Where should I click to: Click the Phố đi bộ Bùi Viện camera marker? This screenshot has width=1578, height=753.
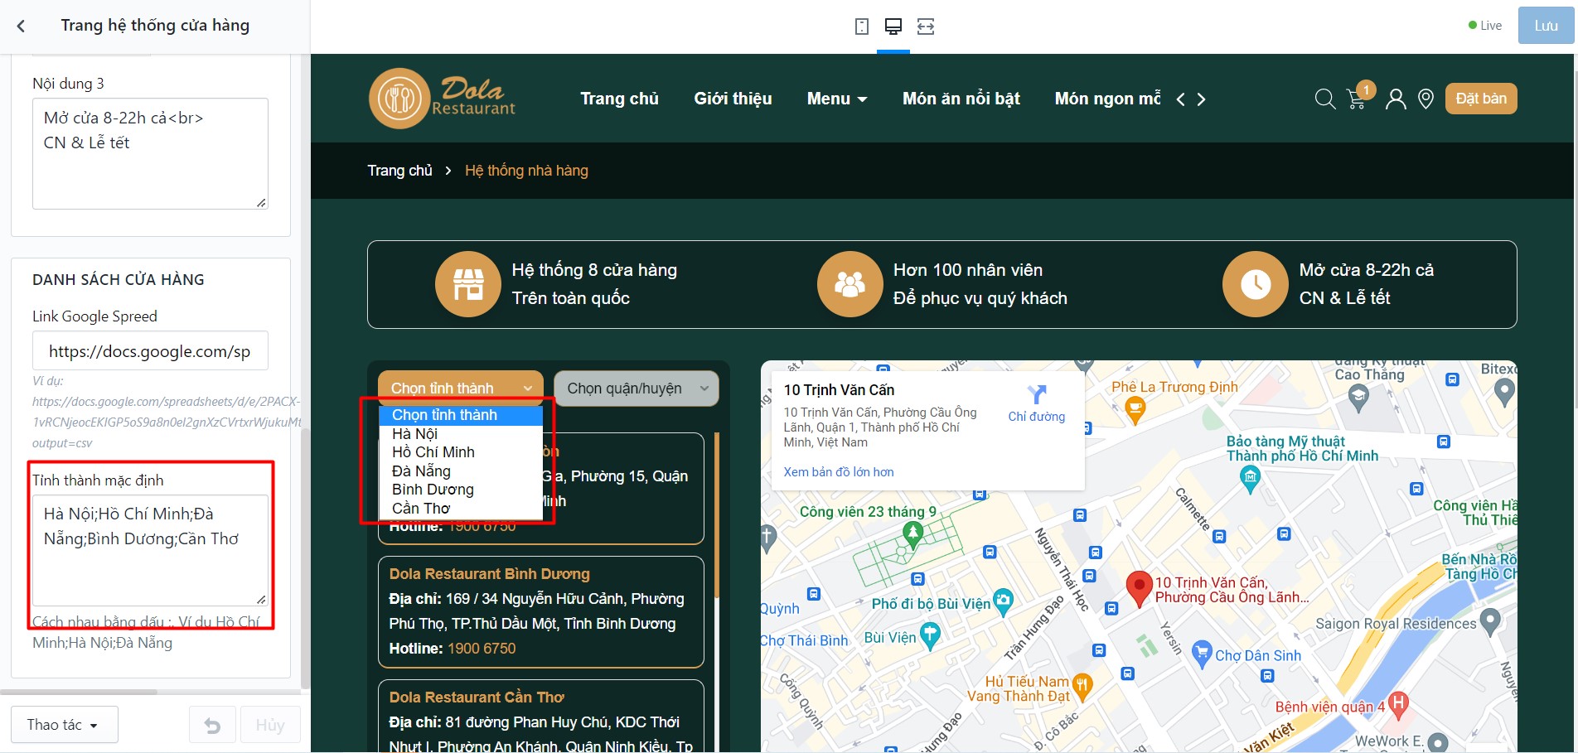pos(1003,601)
